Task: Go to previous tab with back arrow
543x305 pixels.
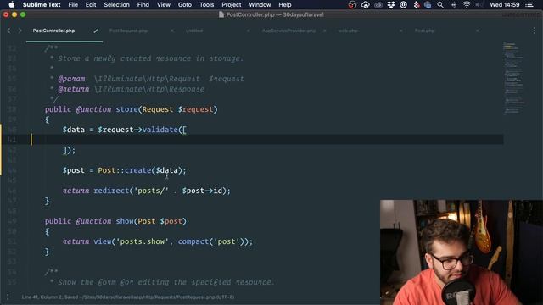Action: [x=9, y=30]
